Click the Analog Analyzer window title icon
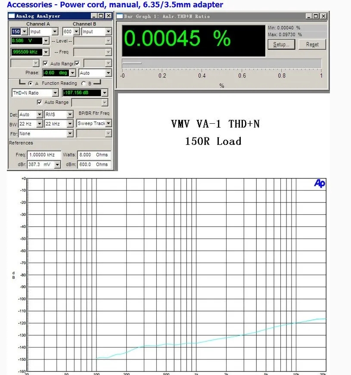Screen dimensions: 351x375 pos(12,16)
